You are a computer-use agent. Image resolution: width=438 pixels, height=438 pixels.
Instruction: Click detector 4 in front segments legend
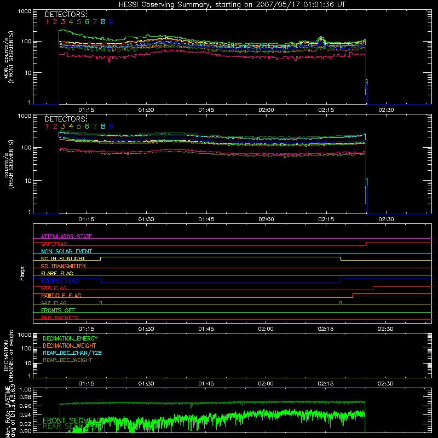71,22
